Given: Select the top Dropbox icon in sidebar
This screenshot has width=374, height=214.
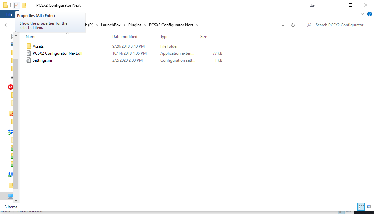Looking at the screenshot, I should click(x=10, y=132).
